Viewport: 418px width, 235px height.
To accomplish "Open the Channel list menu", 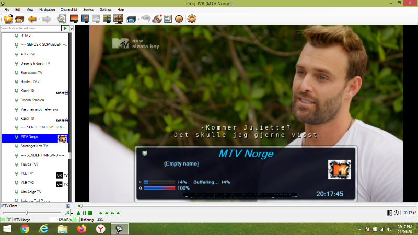I will [x=67, y=9].
